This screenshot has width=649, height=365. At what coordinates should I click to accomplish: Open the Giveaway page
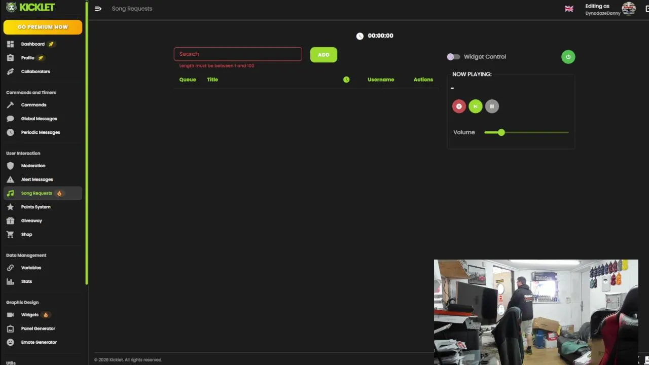point(43,221)
